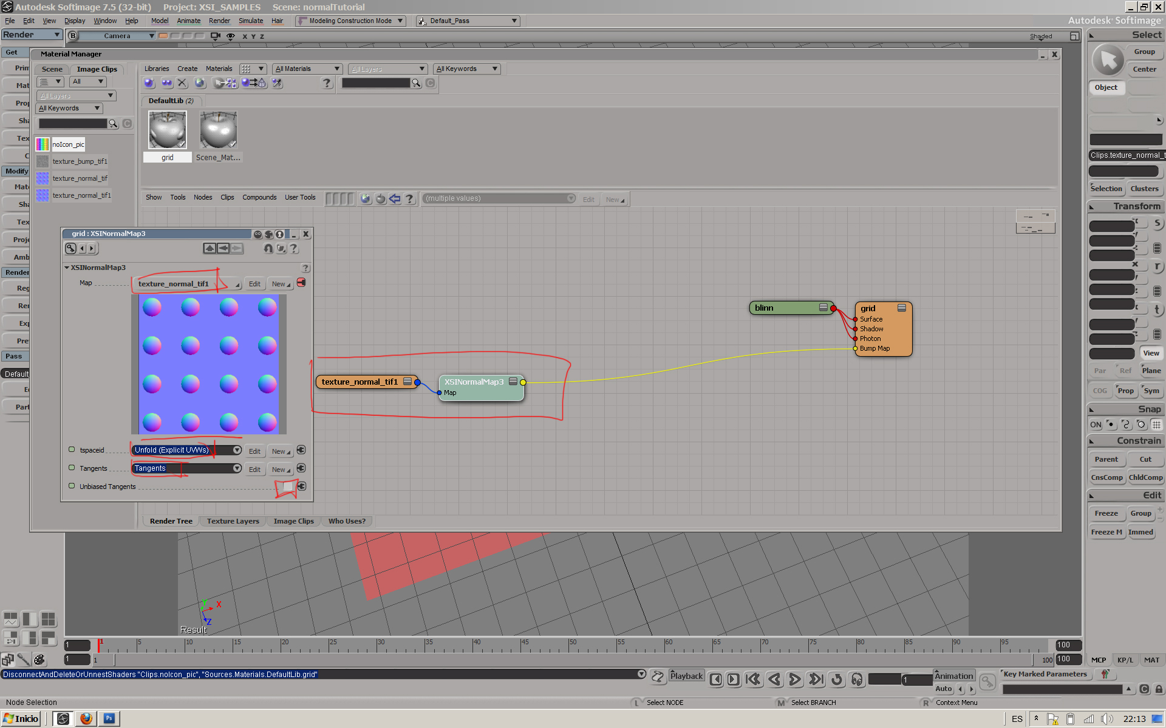Viewport: 1166px width, 728px height.
Task: Open Animate menu in menu bar
Action: pos(188,21)
